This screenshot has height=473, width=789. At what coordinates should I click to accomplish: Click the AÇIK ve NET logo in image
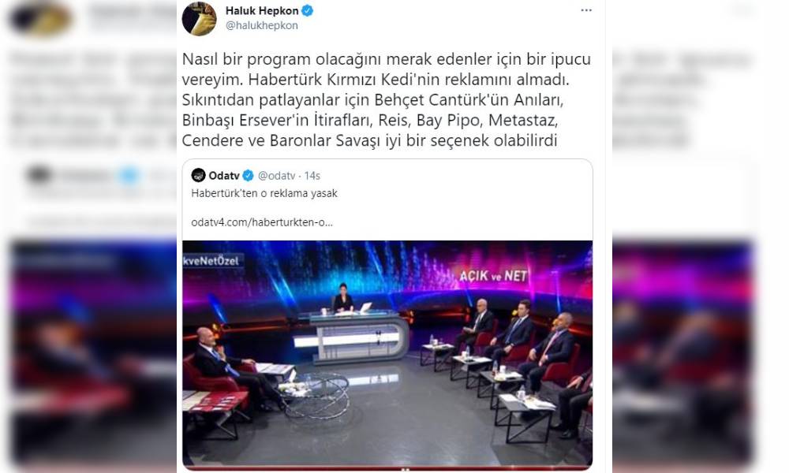coord(493,275)
